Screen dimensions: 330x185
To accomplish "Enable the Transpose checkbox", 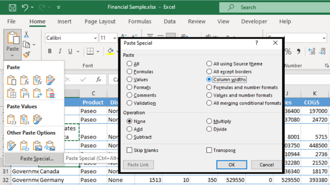I will coord(209,150).
